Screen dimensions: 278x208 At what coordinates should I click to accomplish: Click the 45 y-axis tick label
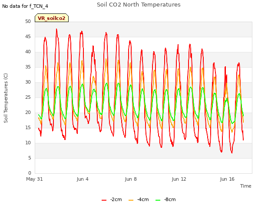point(28,36)
